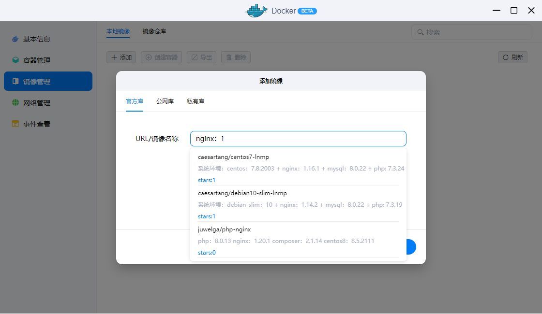Click the 导出 export icon
This screenshot has width=542, height=314.
[195, 57]
